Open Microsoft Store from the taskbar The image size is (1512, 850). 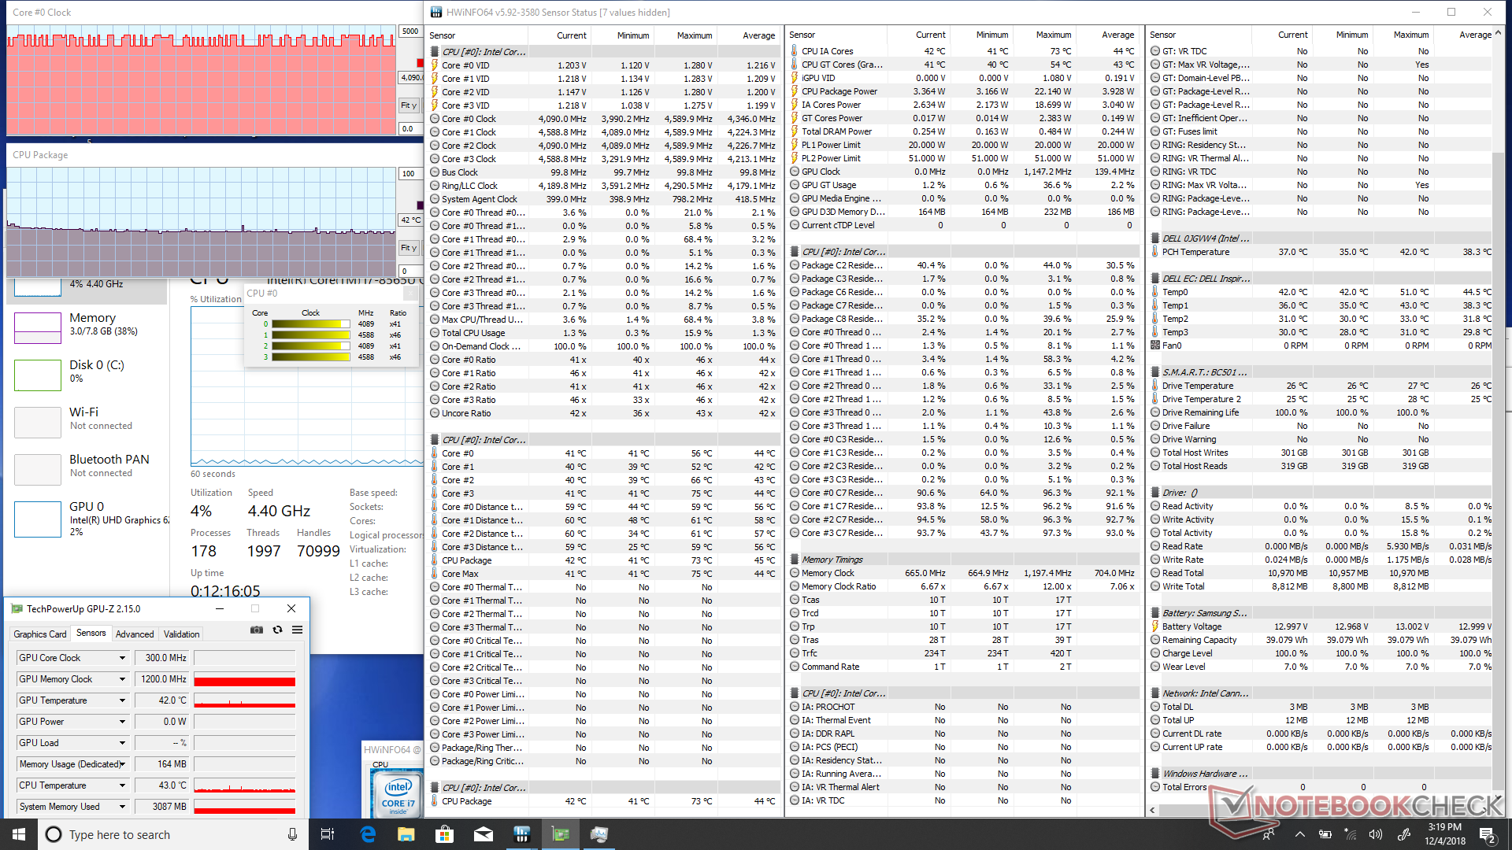click(444, 834)
